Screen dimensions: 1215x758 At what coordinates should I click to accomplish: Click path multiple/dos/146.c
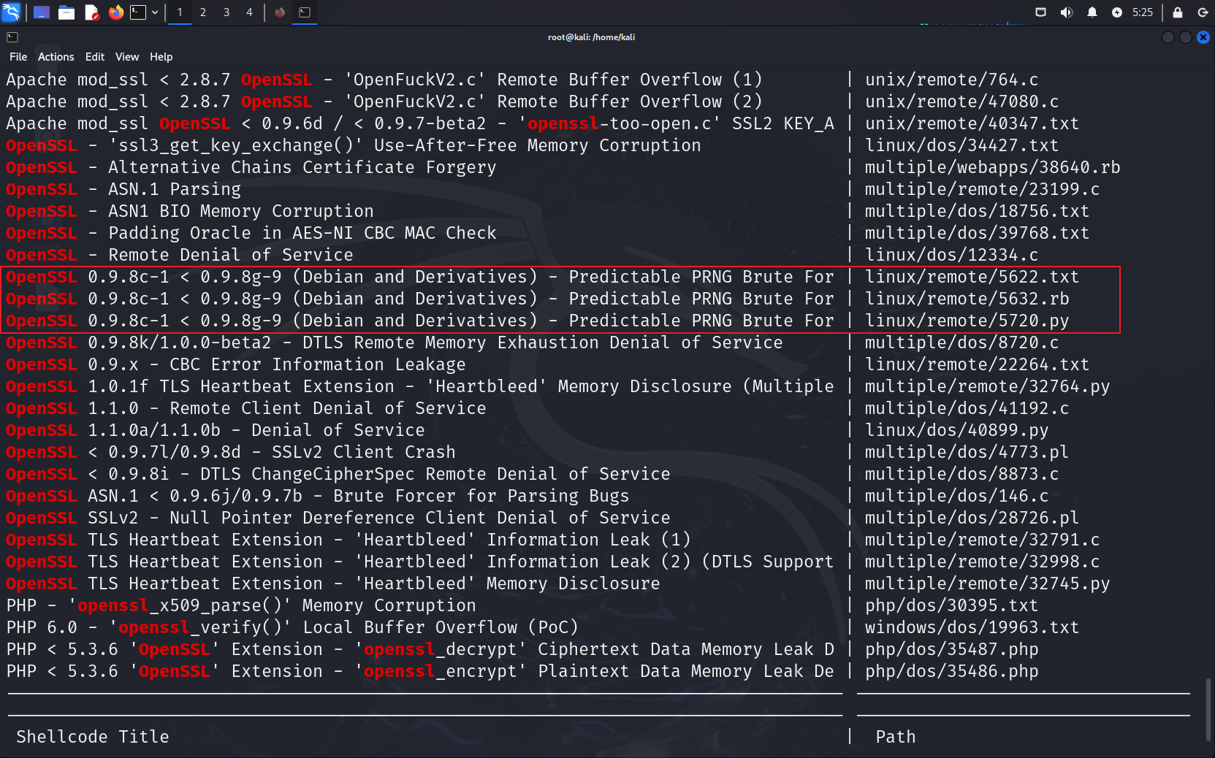(x=957, y=496)
